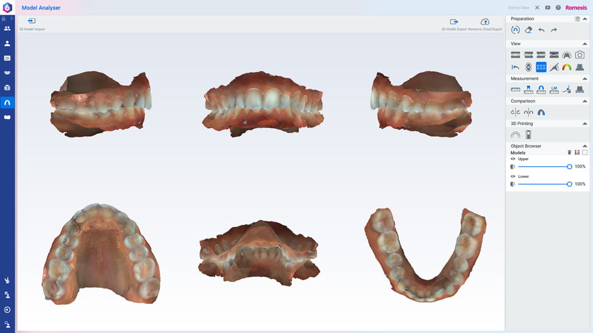Delete models with the trash icon
This screenshot has height=333, width=593.
coord(569,153)
